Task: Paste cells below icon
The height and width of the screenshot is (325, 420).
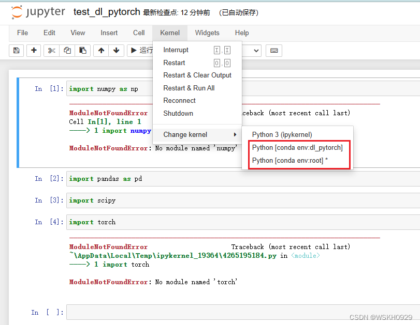Action: [82, 50]
